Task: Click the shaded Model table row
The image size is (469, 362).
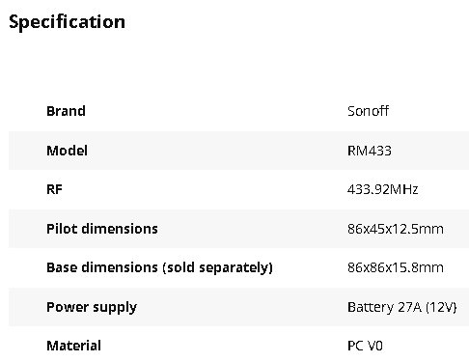Action: [x=238, y=151]
